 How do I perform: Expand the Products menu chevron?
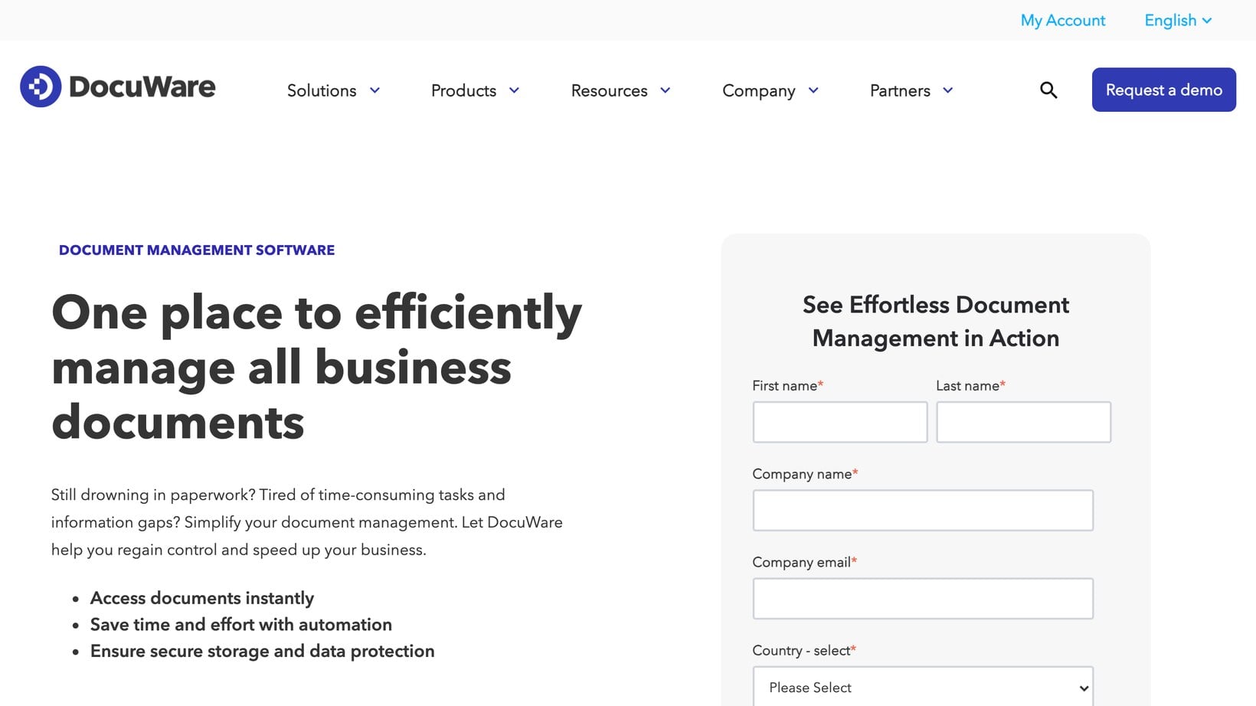coord(514,90)
